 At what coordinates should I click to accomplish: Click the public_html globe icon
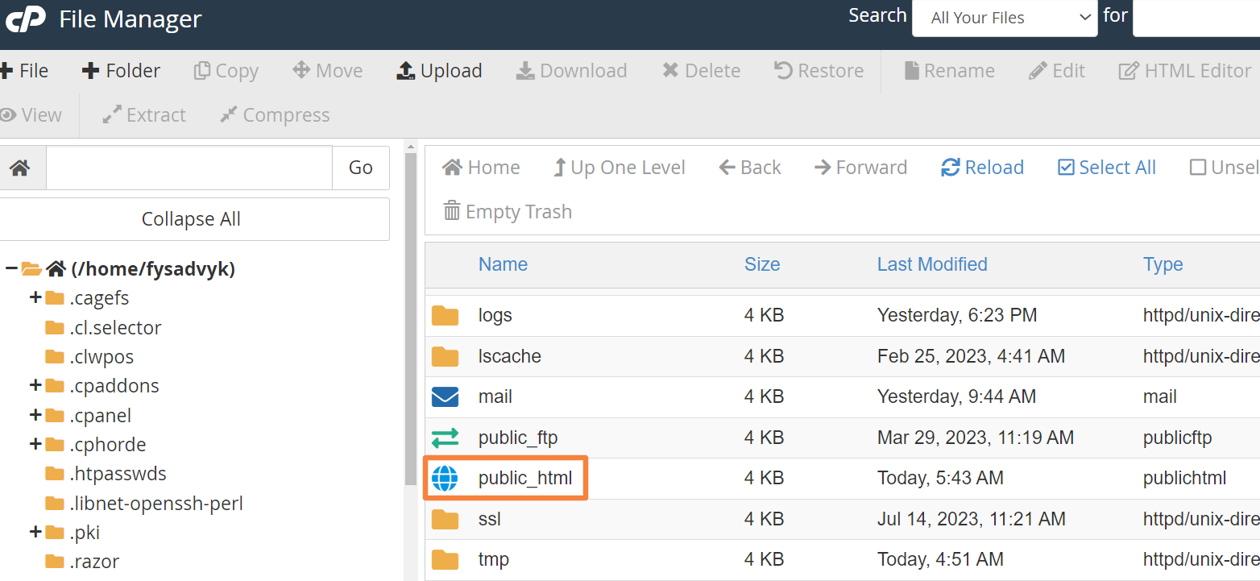445,479
